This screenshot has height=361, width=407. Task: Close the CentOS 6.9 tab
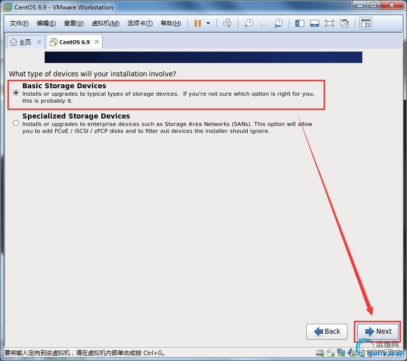click(x=97, y=42)
